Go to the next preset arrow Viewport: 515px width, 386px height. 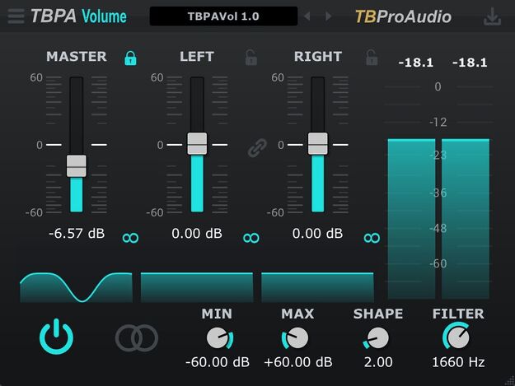(x=328, y=16)
